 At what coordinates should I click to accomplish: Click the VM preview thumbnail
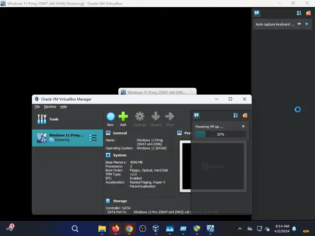[213, 166]
